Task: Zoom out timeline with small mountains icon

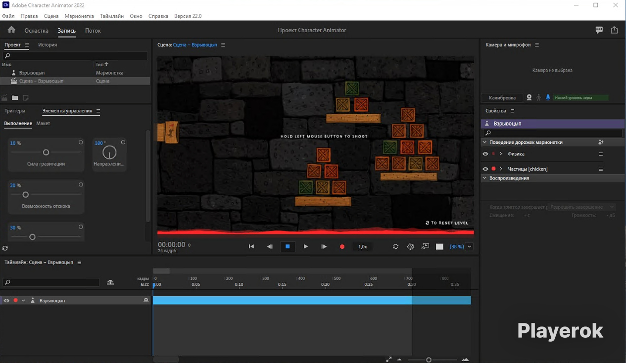Action: coord(399,360)
